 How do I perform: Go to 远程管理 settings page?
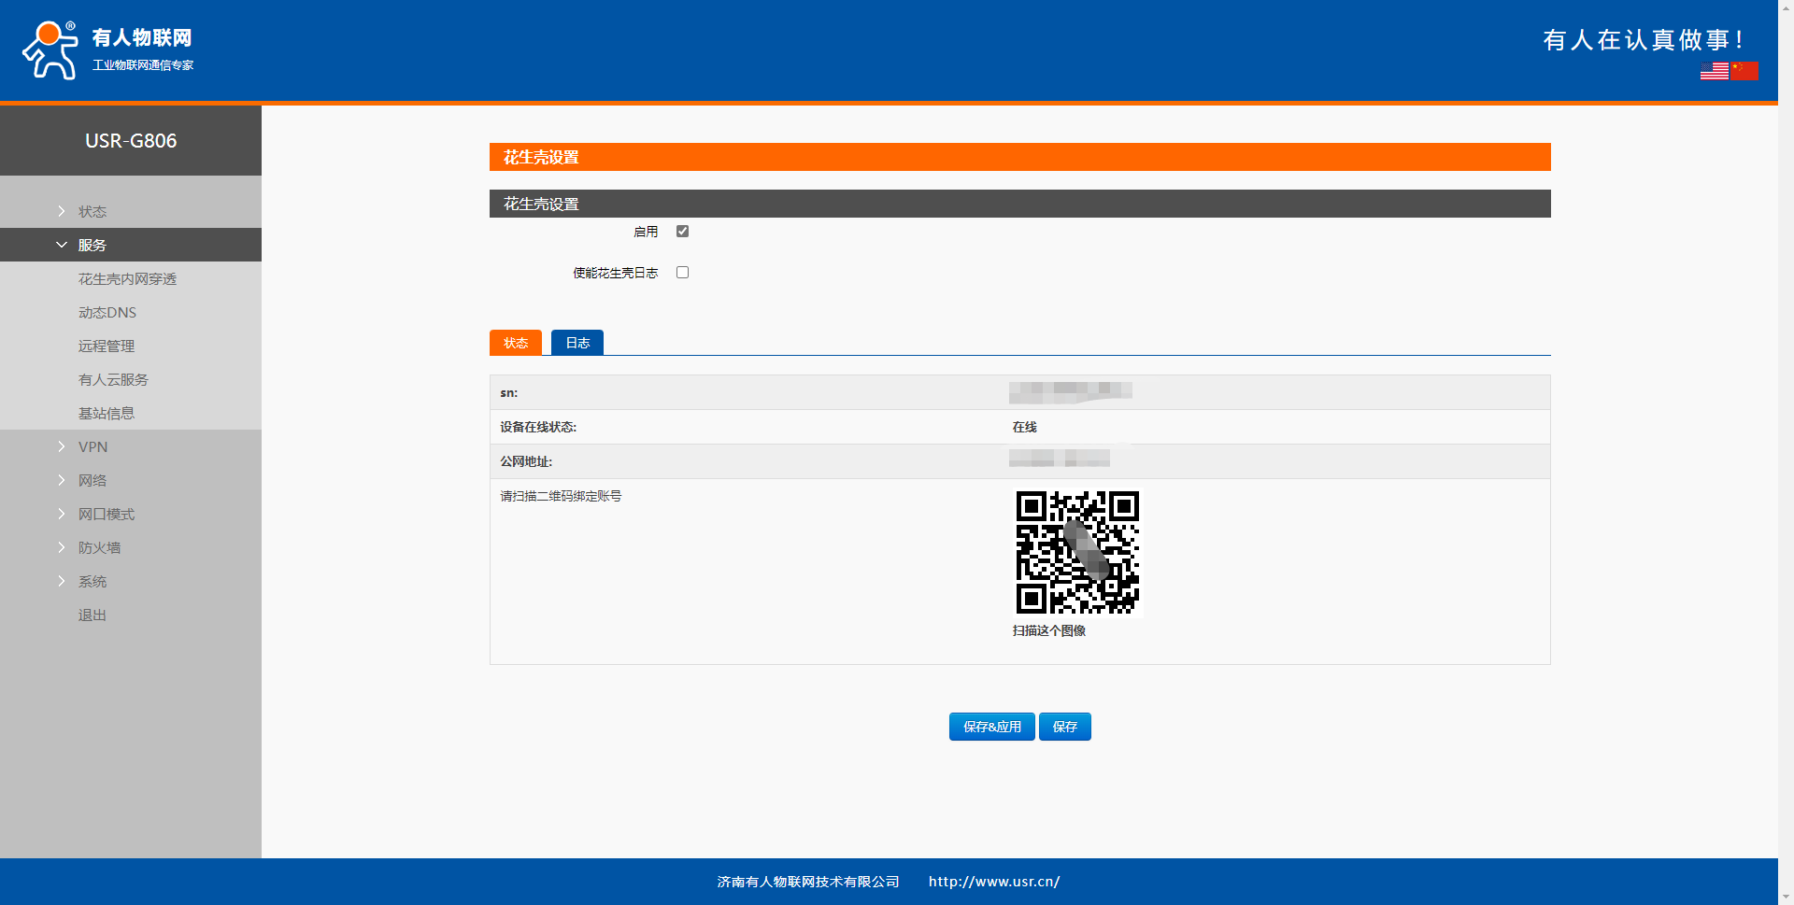(x=107, y=346)
